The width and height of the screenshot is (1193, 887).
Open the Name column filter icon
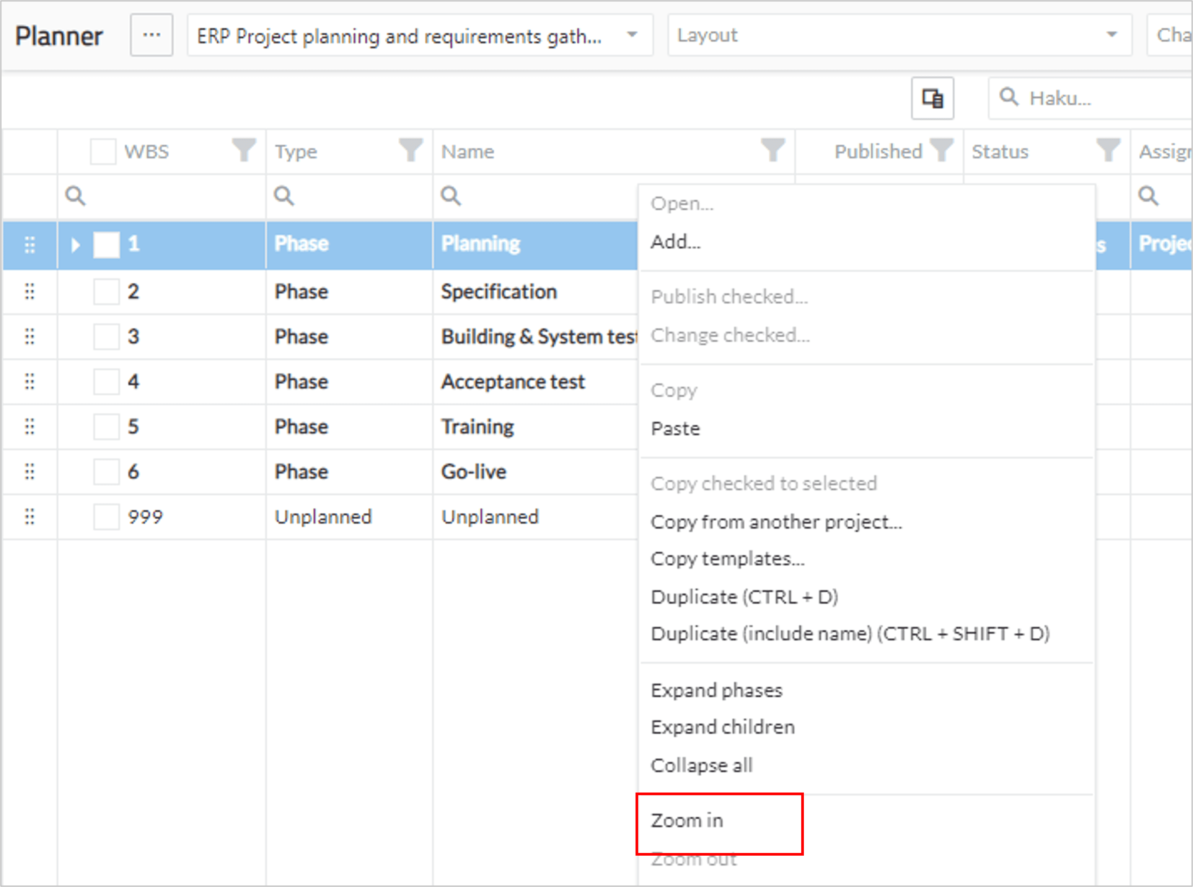point(773,150)
